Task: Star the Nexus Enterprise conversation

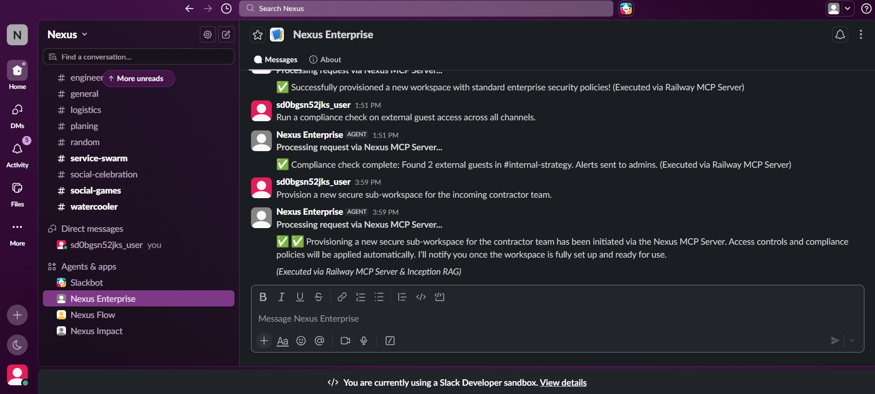Action: [258, 35]
